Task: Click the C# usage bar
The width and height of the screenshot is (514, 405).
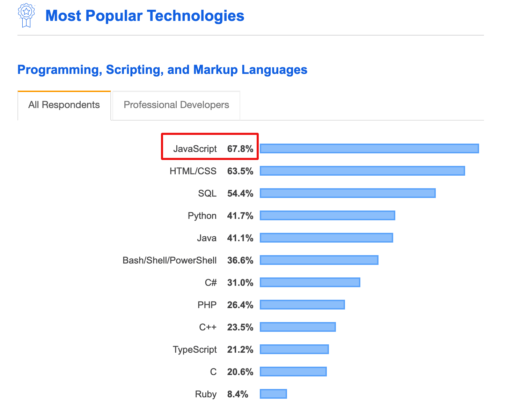Action: (x=310, y=282)
